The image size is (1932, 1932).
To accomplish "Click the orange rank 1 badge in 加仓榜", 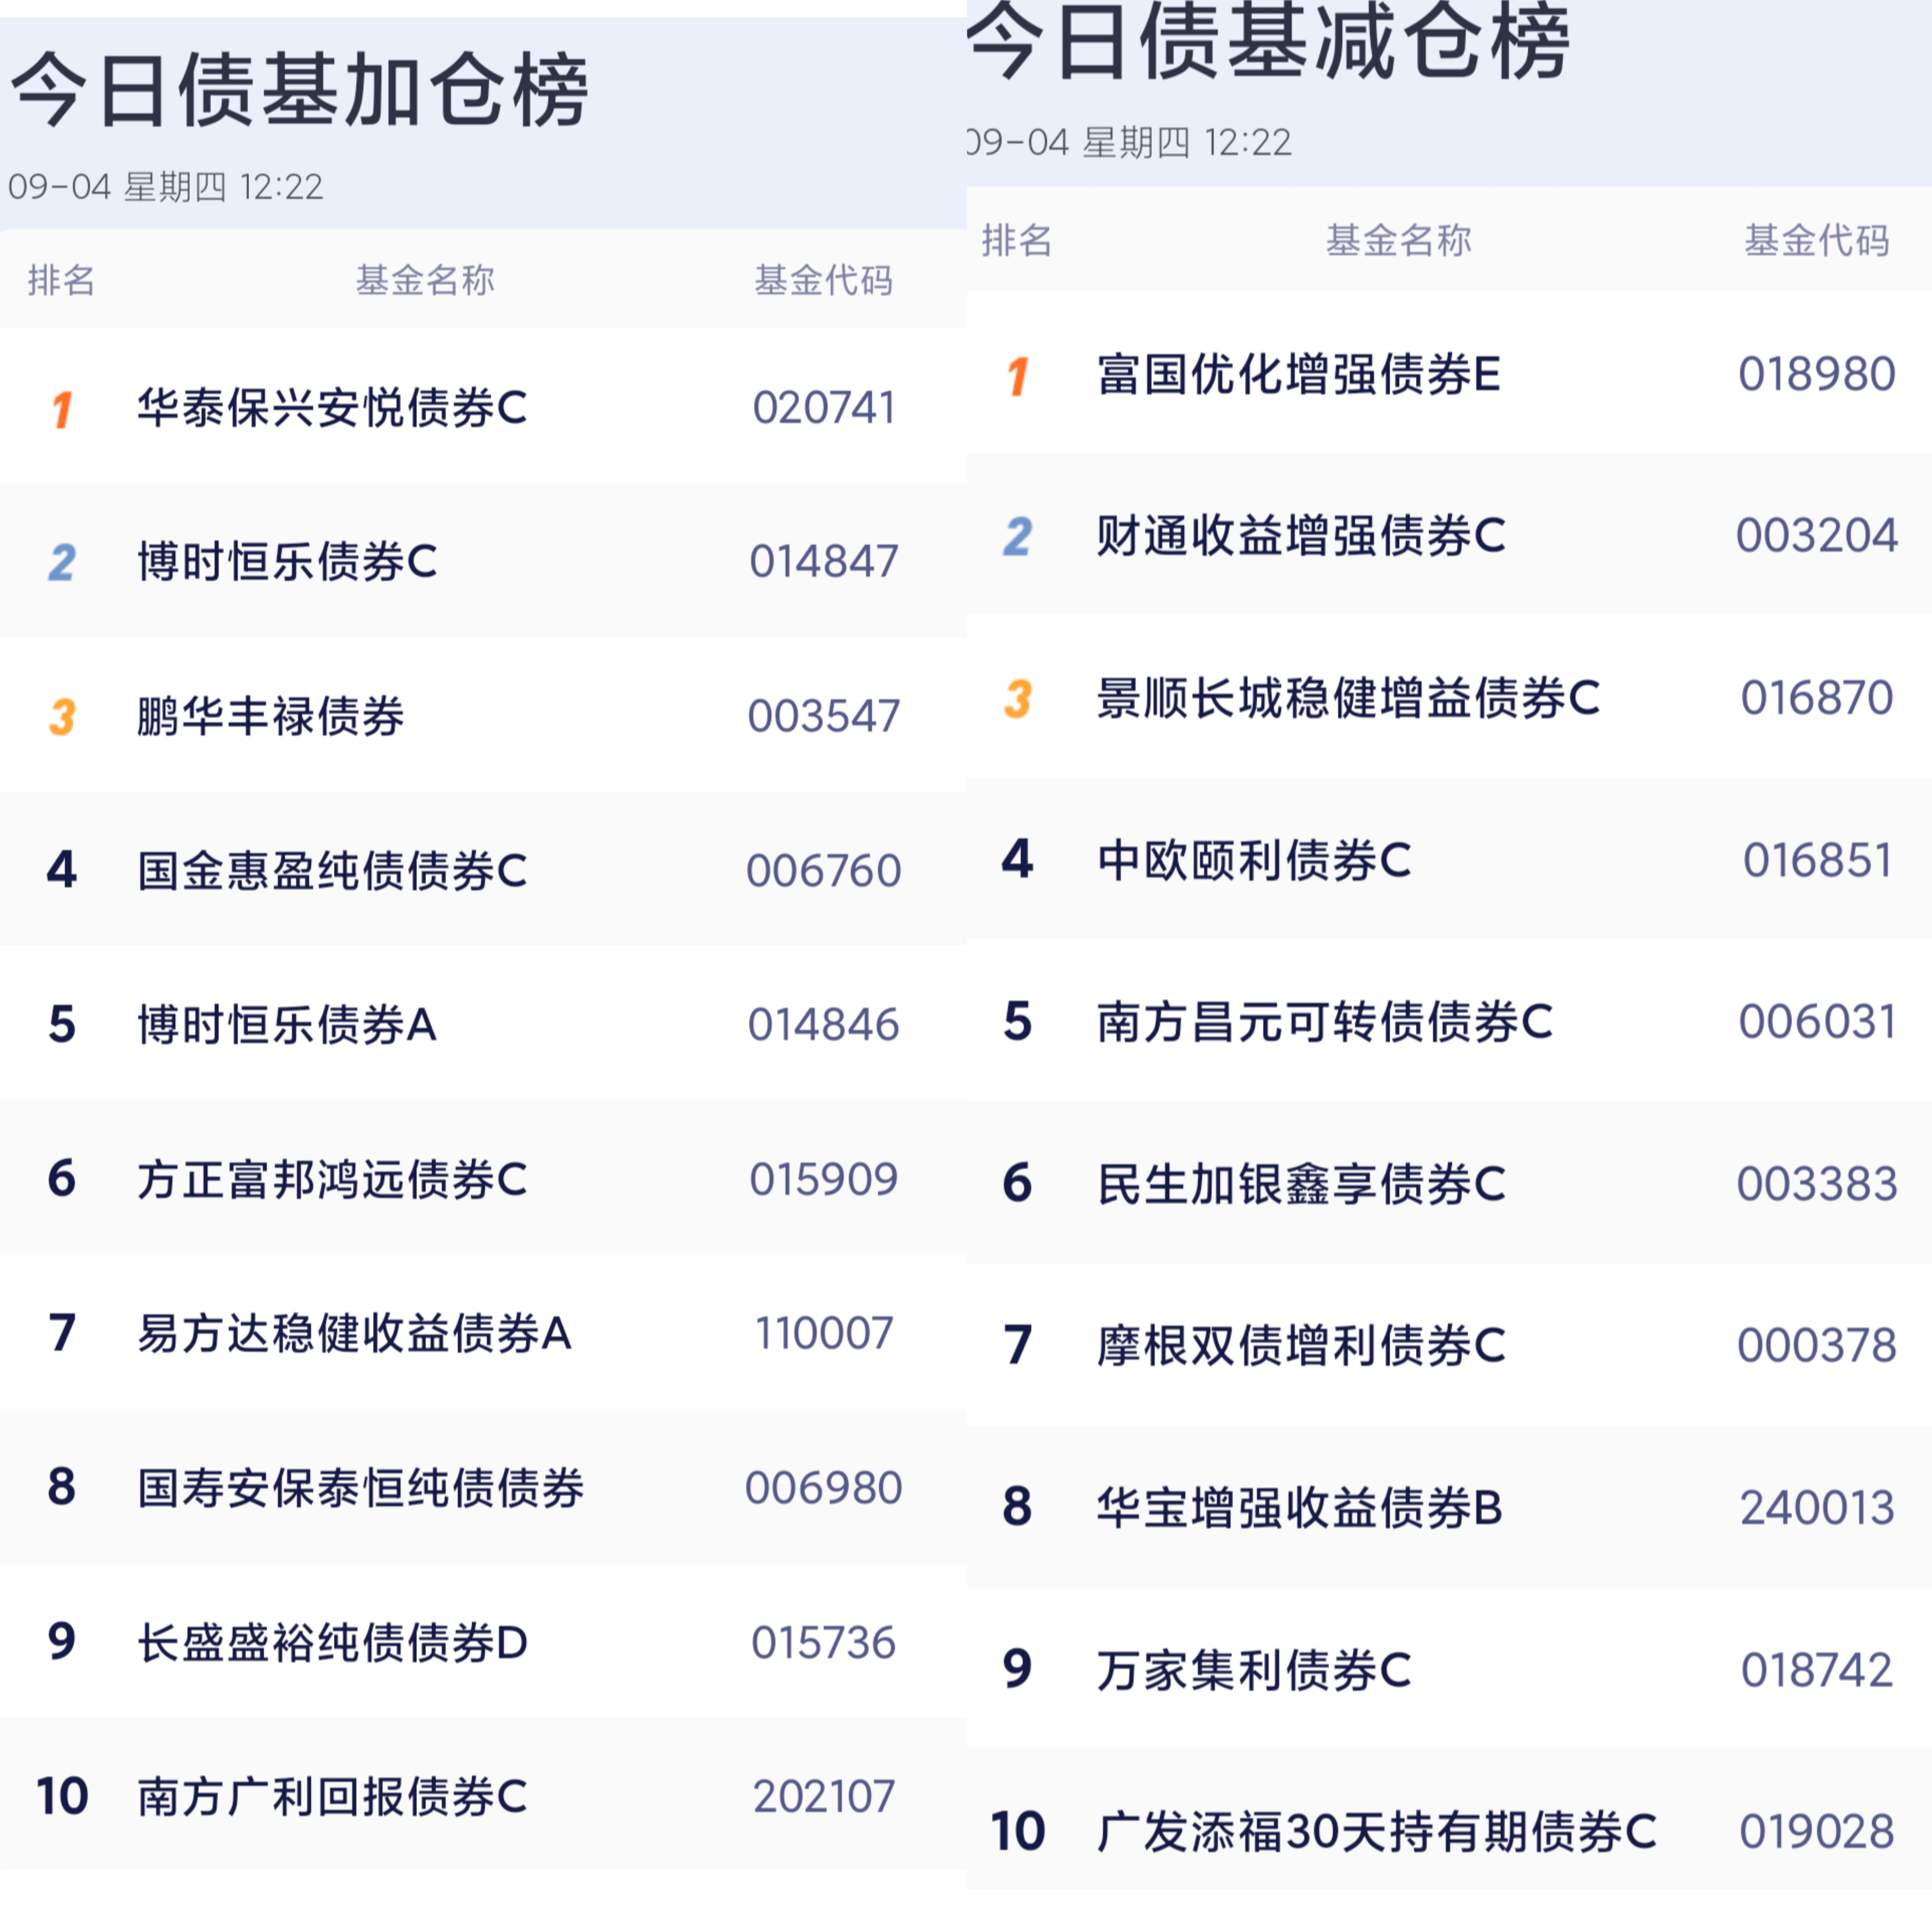I will point(62,409).
